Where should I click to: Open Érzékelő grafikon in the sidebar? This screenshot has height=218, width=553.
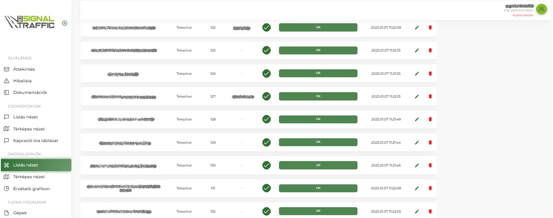(x=31, y=189)
